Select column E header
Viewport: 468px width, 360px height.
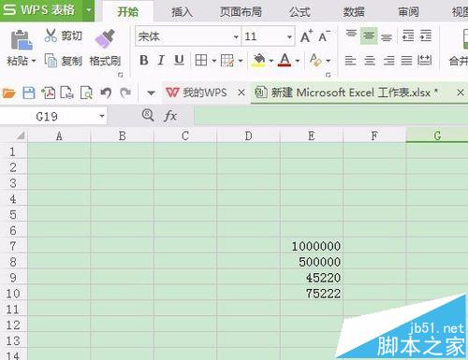pyautogui.click(x=312, y=136)
